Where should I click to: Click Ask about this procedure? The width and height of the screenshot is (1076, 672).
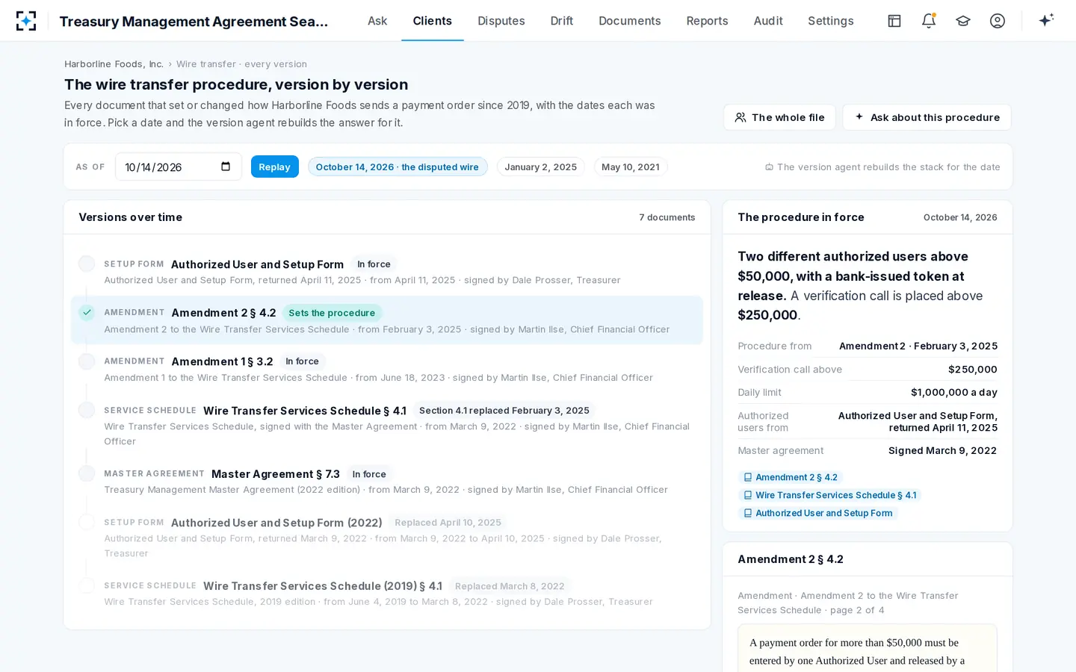pyautogui.click(x=927, y=117)
